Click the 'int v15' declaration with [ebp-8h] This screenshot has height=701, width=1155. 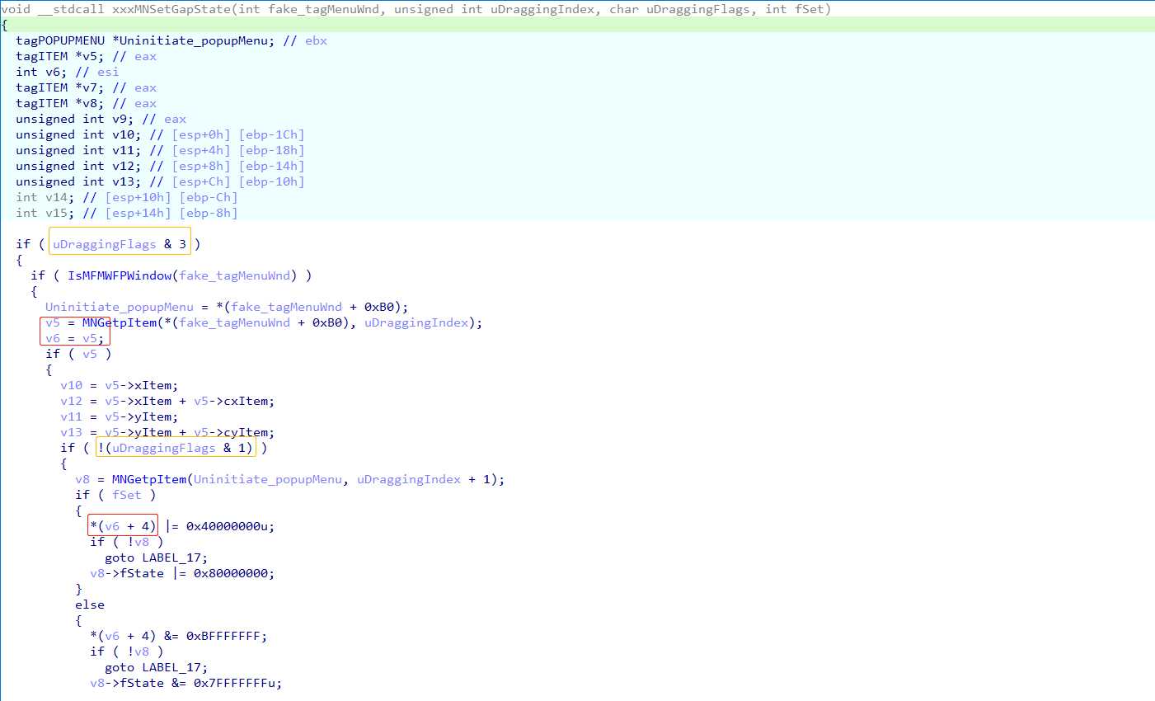click(x=126, y=213)
